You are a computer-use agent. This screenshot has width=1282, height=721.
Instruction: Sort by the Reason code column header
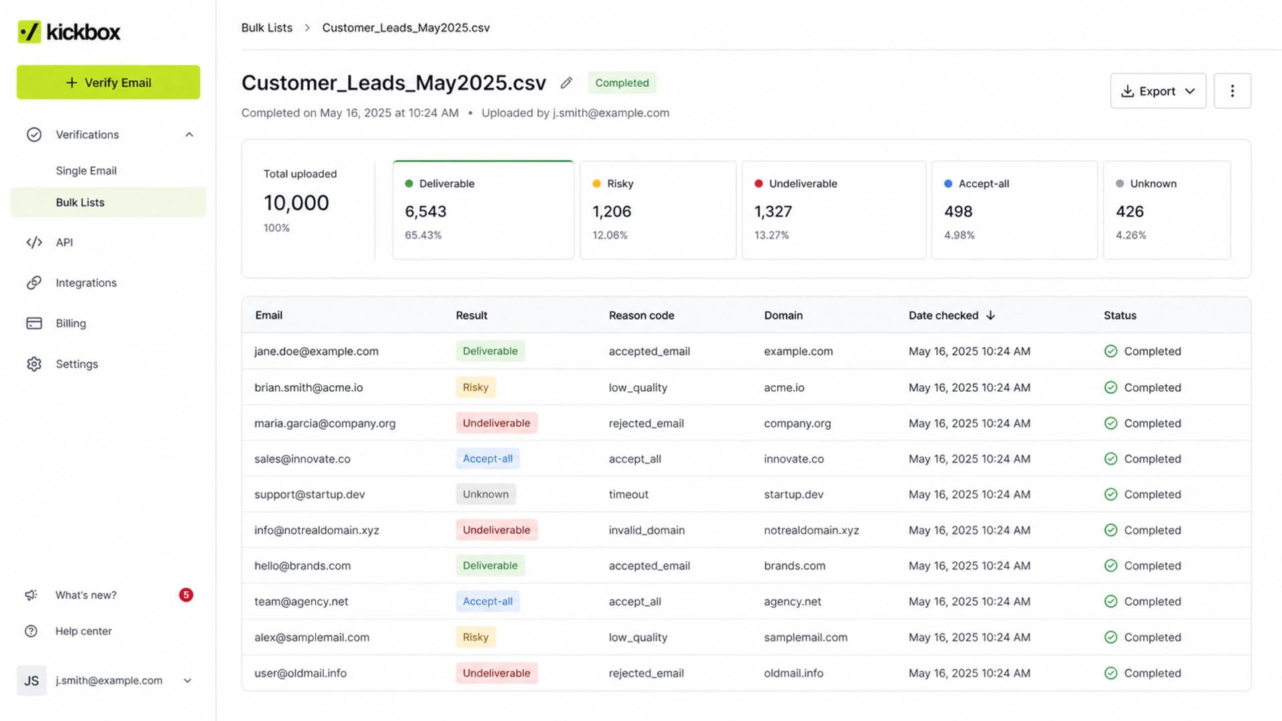point(641,315)
